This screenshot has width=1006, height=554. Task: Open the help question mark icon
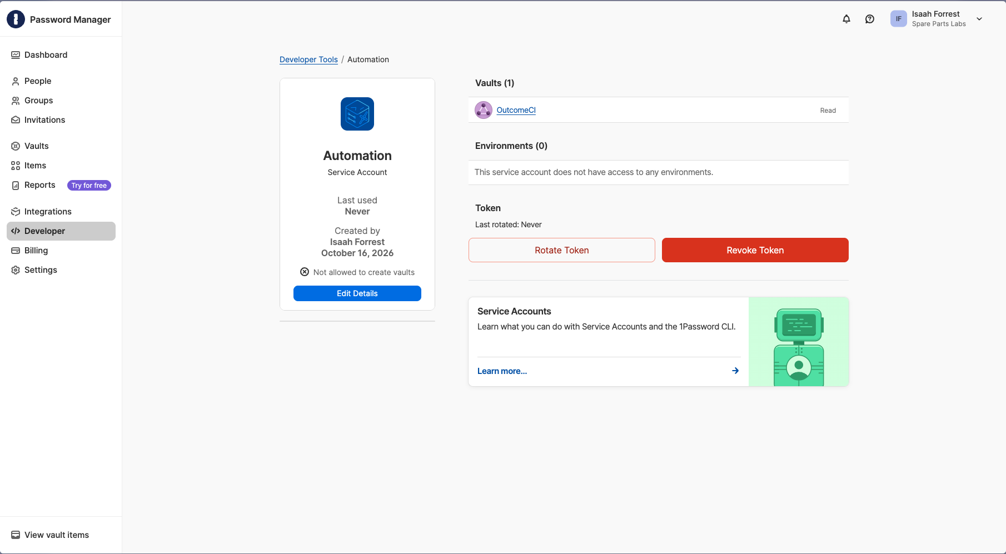pos(870,19)
